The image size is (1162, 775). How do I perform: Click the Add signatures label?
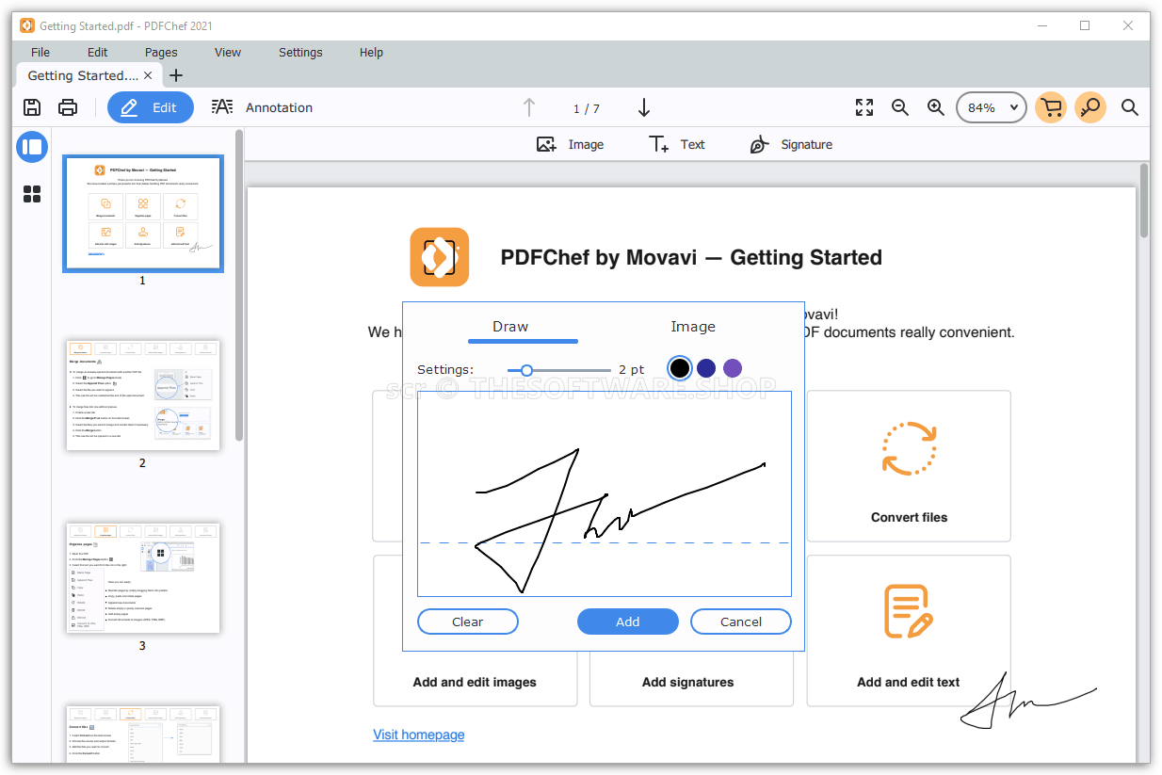point(687,682)
